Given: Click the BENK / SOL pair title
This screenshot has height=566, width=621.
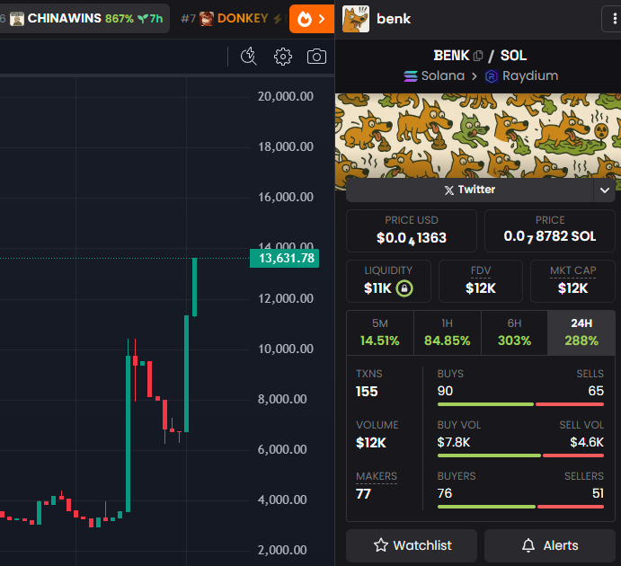Looking at the screenshot, I should coord(480,56).
